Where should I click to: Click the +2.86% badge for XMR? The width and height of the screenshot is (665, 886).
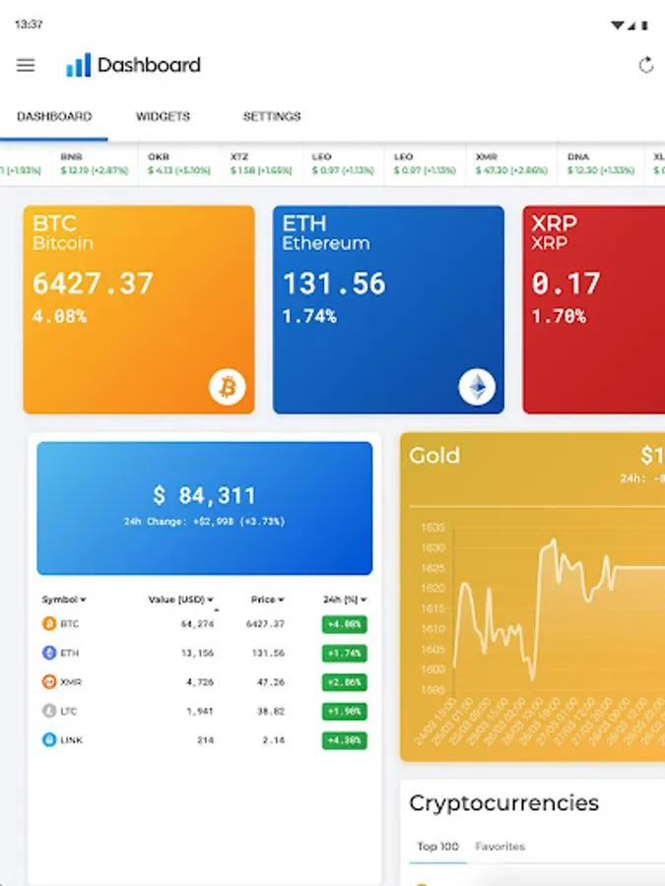(345, 682)
